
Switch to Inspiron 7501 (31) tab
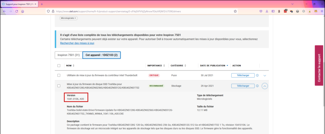click(69, 55)
